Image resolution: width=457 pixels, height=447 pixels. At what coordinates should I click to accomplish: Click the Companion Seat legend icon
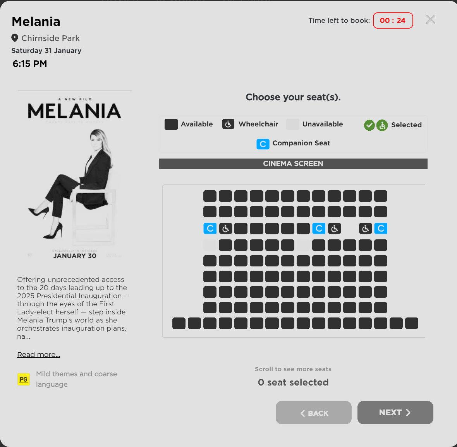[x=263, y=144]
